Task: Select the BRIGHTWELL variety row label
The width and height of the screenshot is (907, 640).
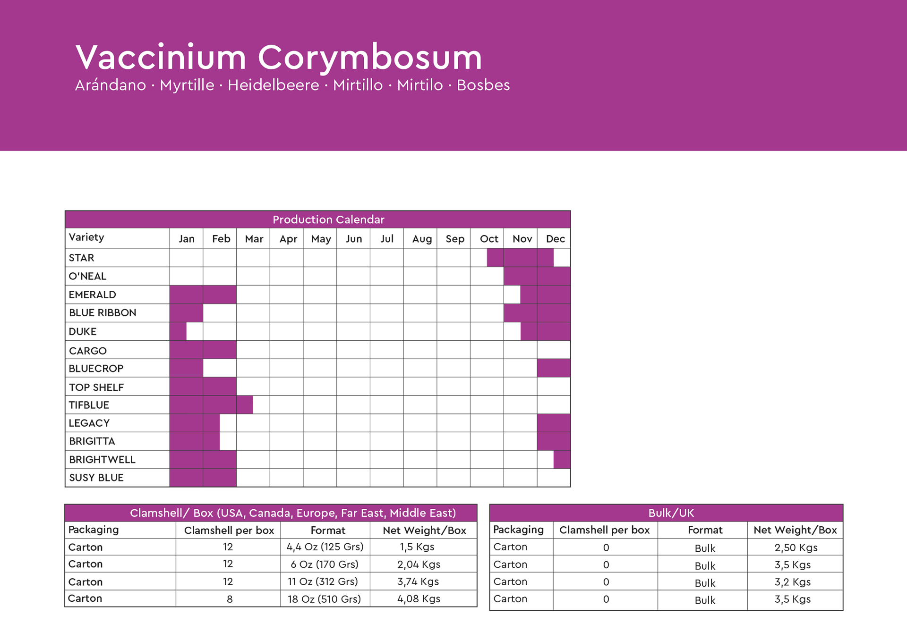Action: [x=102, y=460]
